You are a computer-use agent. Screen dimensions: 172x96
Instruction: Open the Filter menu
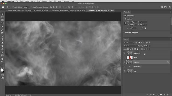click(50, 1)
